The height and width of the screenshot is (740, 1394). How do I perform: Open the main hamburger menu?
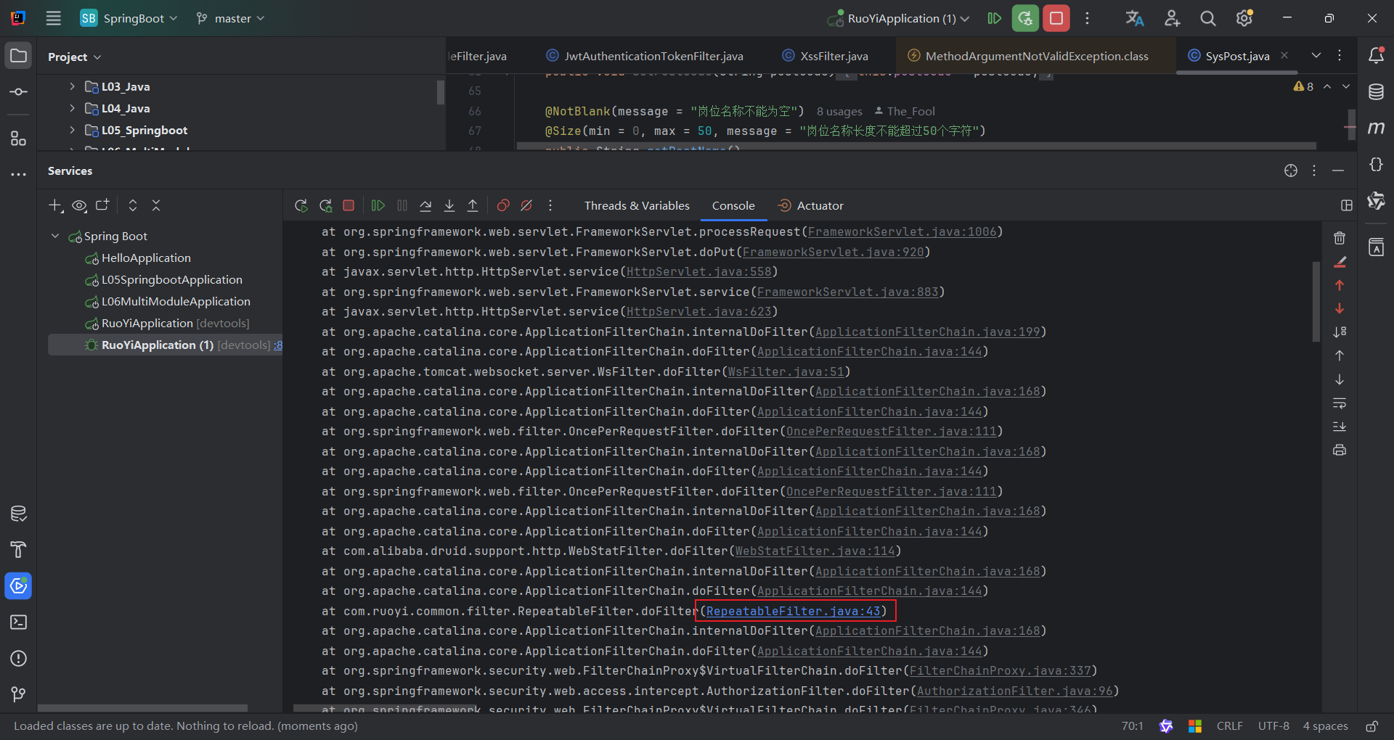coord(54,18)
